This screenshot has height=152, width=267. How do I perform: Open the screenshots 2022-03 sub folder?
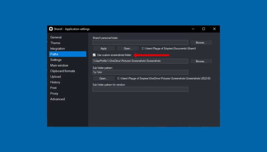pyautogui.click(x=103, y=78)
